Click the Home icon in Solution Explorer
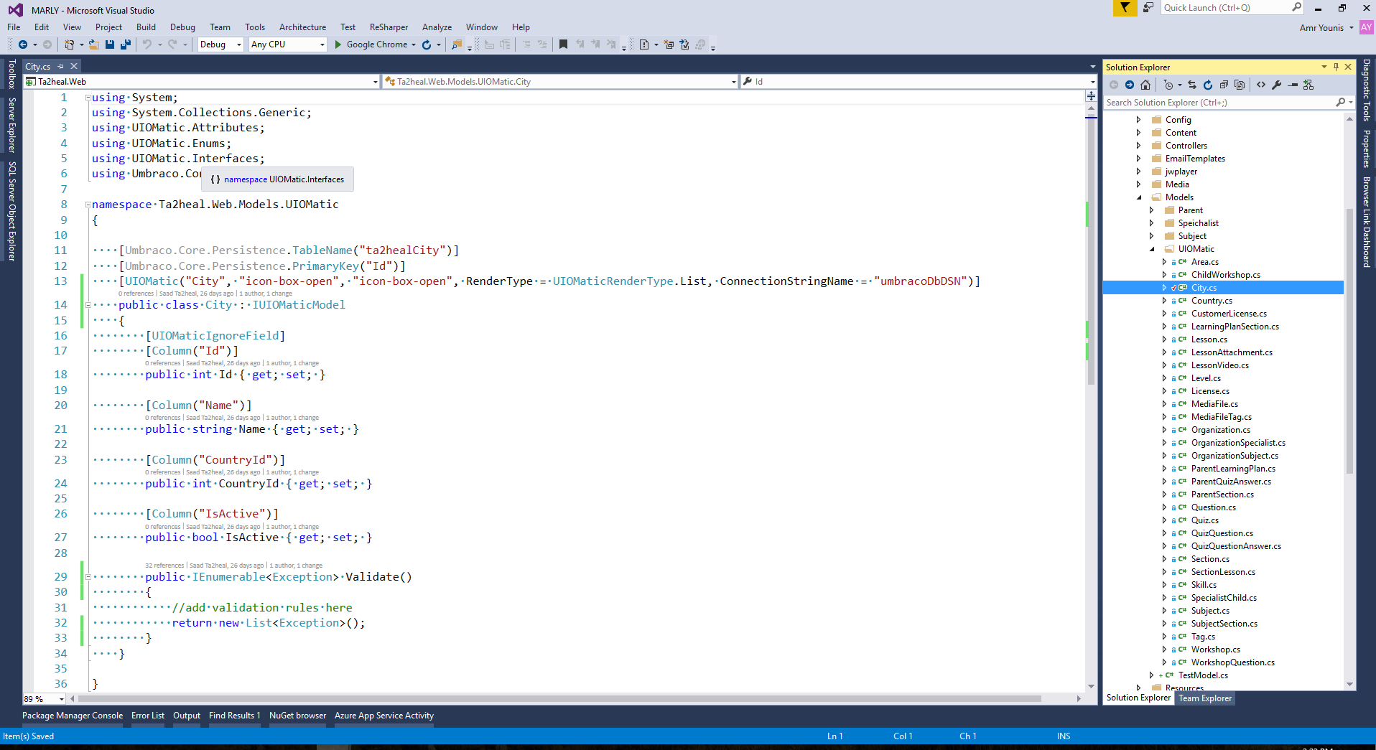This screenshot has height=750, width=1376. click(1145, 85)
